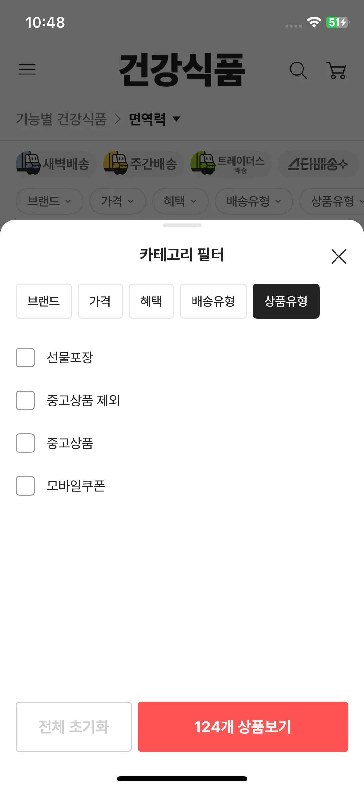Check the 선물포장 checkbox
Screen dimensions: 364x789
[x=25, y=358]
